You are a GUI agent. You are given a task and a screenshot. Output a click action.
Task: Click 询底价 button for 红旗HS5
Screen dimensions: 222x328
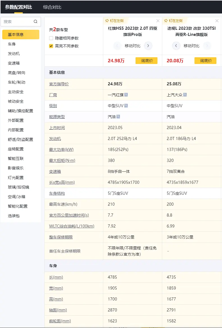147,61
